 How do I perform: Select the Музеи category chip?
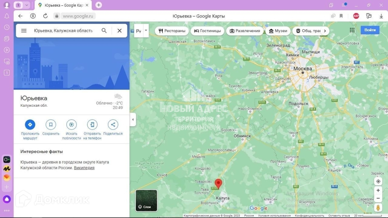278,31
